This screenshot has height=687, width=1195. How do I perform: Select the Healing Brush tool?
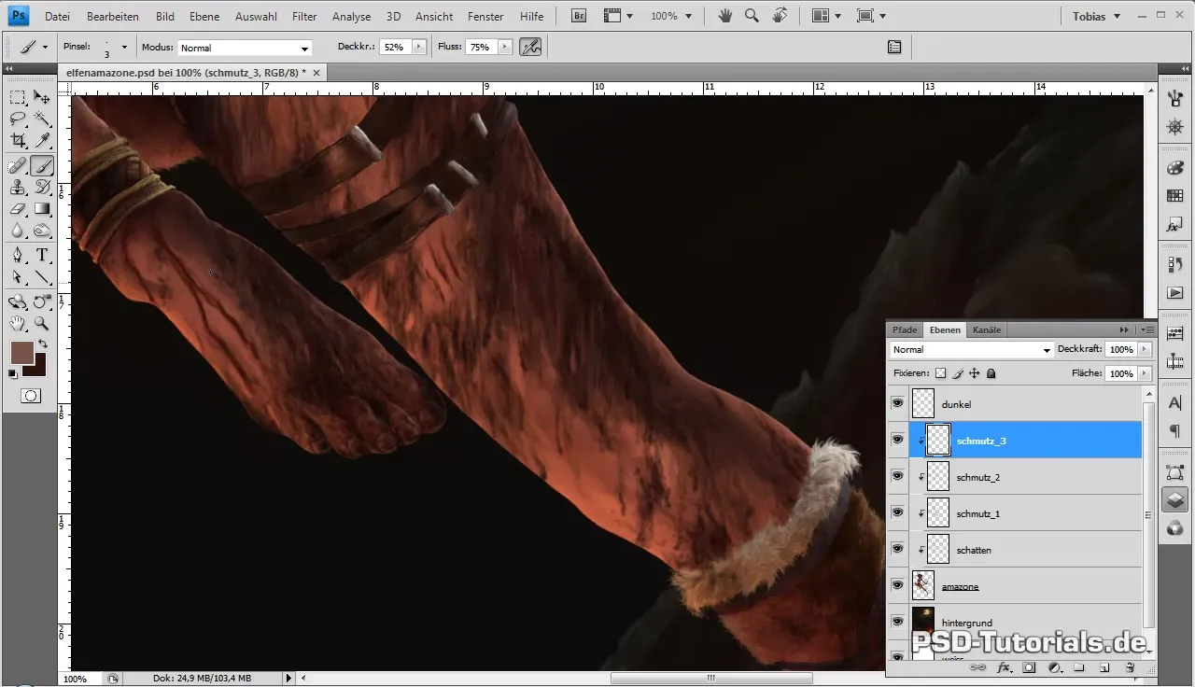[x=18, y=166]
